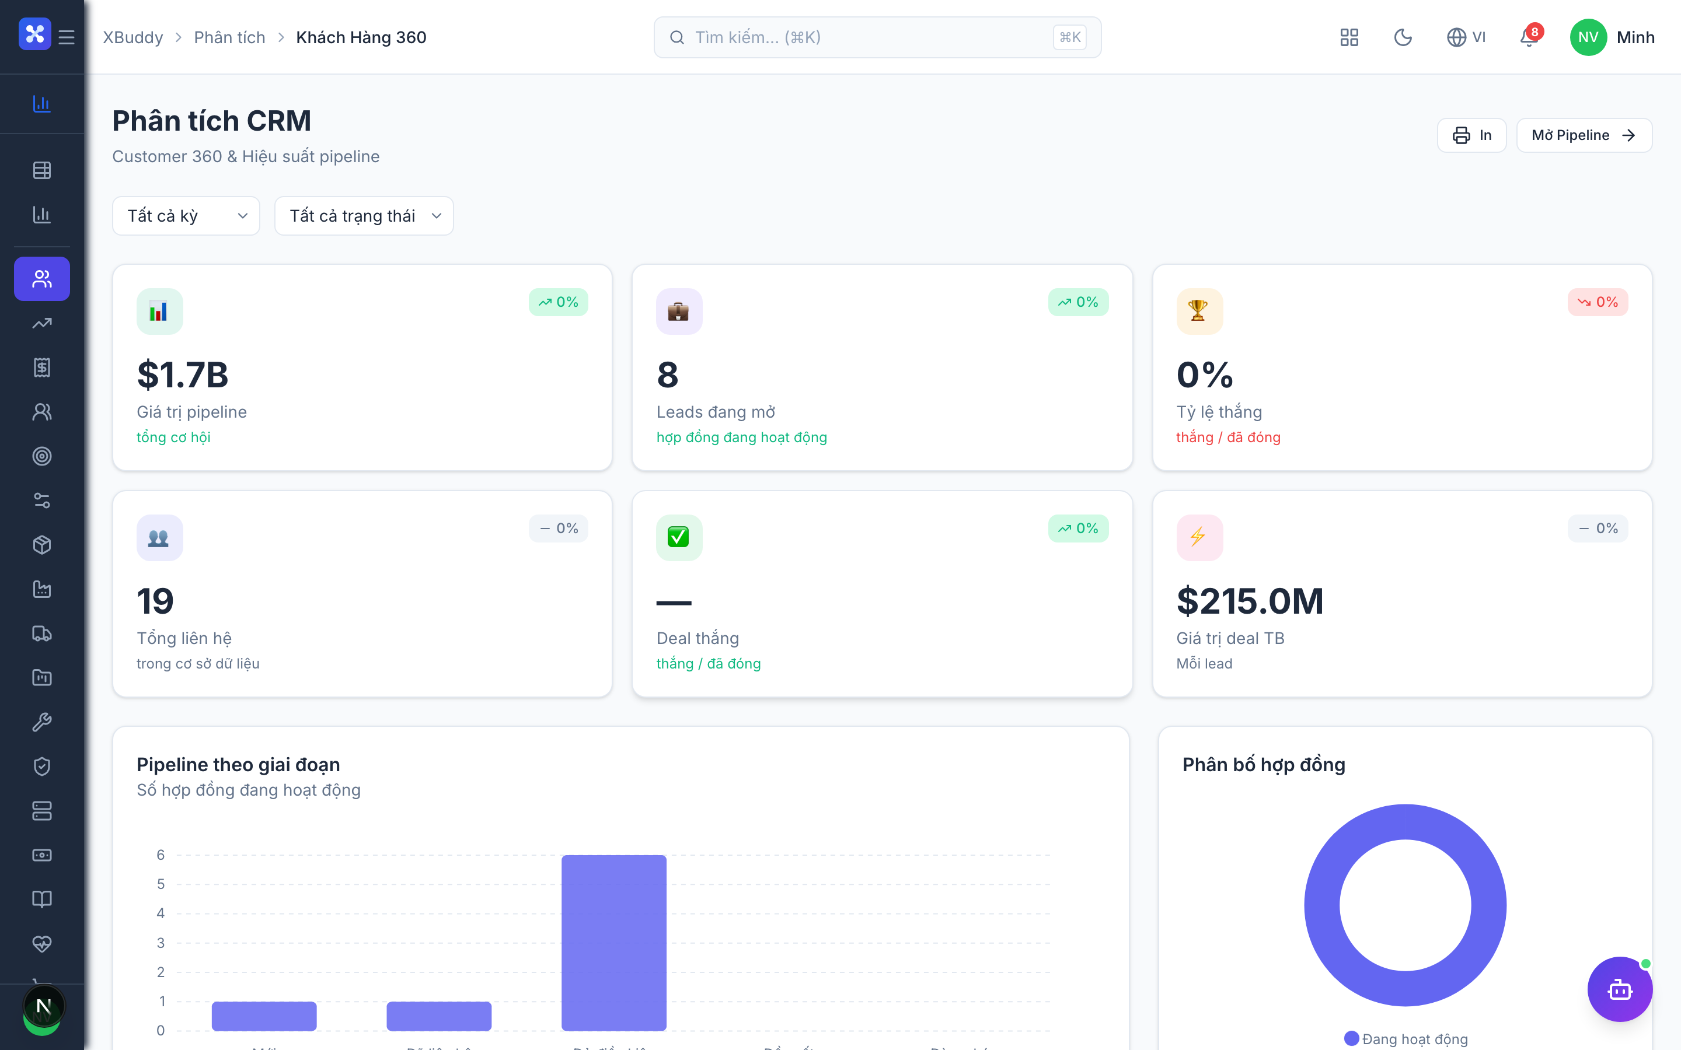Viewport: 1681px width, 1050px height.
Task: Open the NV Minh user menu
Action: [x=1612, y=37]
